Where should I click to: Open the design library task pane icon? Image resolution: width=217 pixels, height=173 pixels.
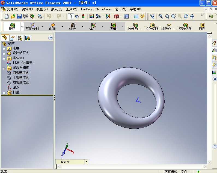pyautogui.click(x=214, y=50)
